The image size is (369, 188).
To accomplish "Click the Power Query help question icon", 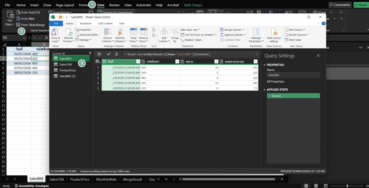I will tap(324, 23).
